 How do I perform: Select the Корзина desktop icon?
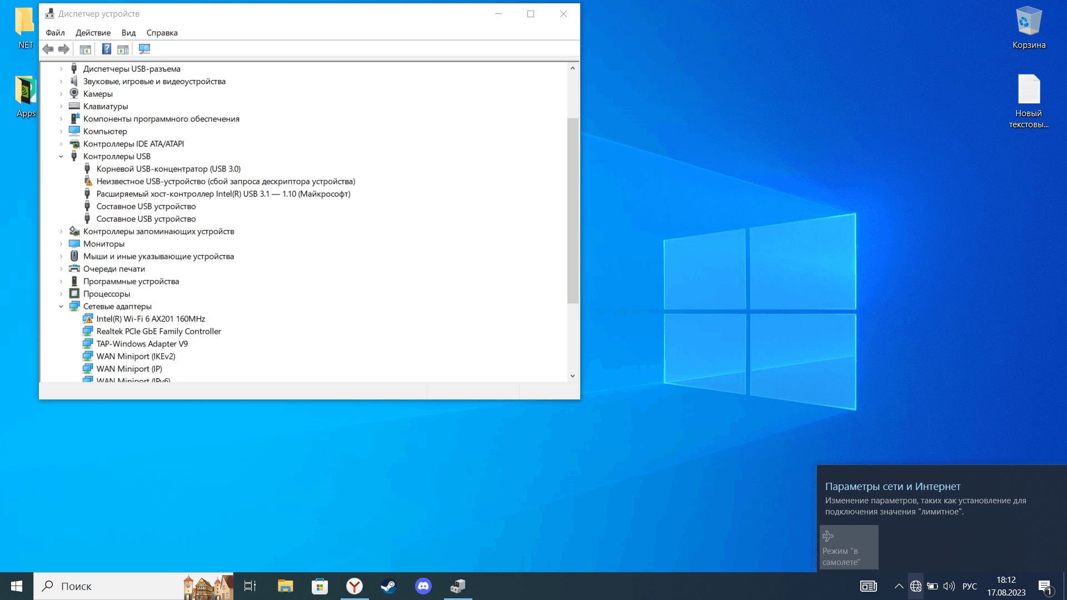click(1029, 28)
